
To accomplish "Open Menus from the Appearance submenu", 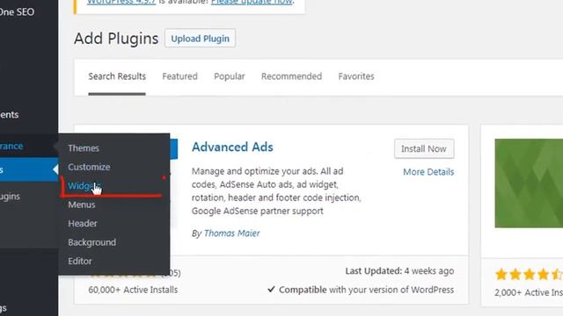I will click(82, 205).
